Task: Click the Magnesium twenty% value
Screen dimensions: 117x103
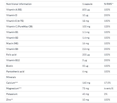Action: [x=109, y=88]
